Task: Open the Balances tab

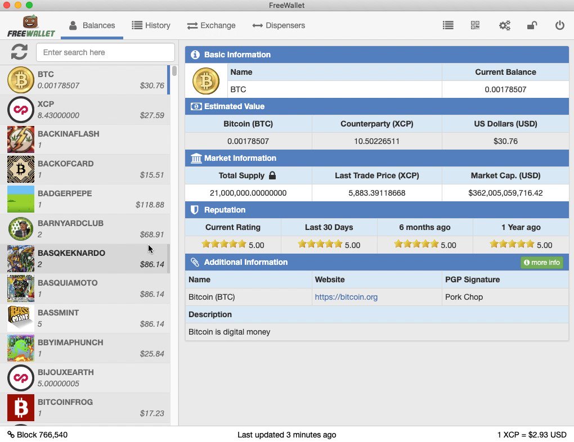Action: 92,26
